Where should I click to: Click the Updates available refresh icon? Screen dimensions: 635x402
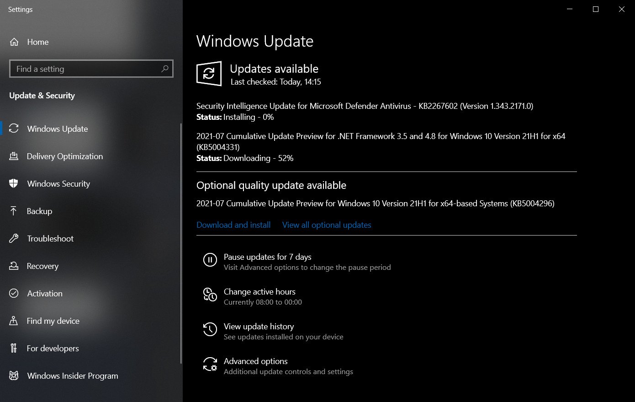click(209, 73)
